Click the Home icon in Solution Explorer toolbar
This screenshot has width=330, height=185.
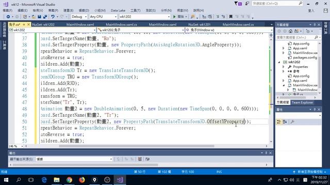290,31
